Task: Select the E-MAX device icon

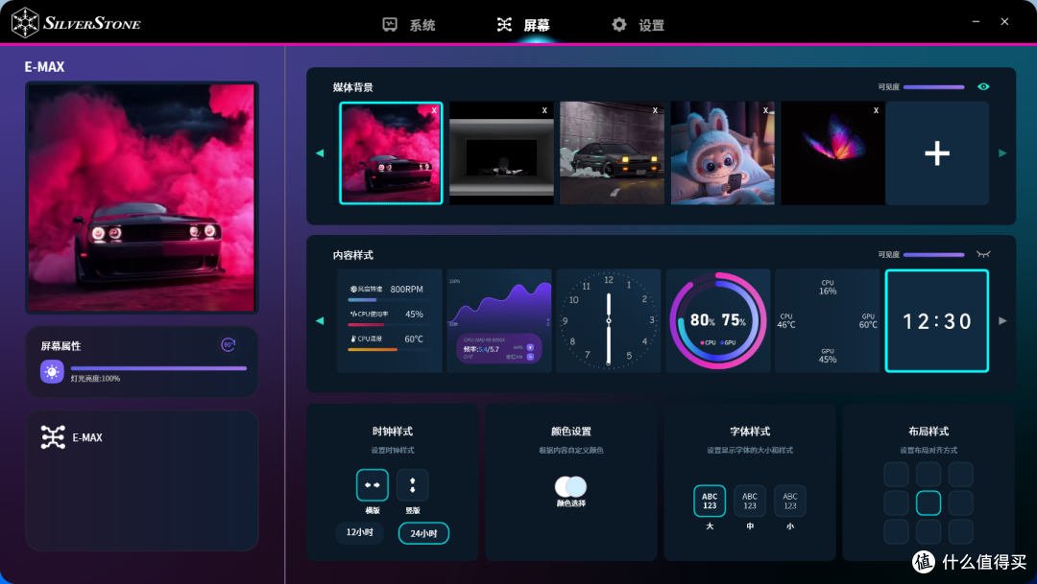Action: [x=53, y=437]
